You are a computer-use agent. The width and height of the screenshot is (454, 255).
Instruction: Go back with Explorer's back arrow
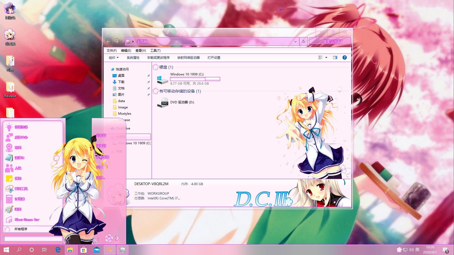(108, 41)
